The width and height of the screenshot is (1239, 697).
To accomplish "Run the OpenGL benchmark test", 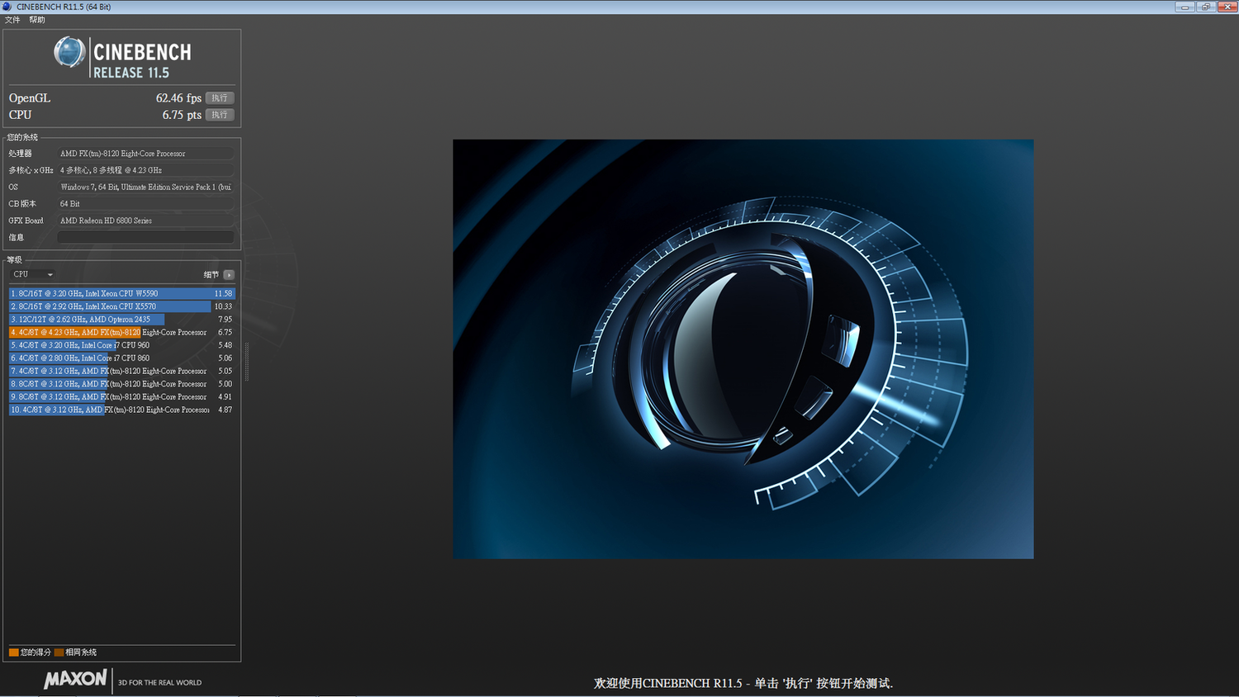I will pyautogui.click(x=220, y=97).
